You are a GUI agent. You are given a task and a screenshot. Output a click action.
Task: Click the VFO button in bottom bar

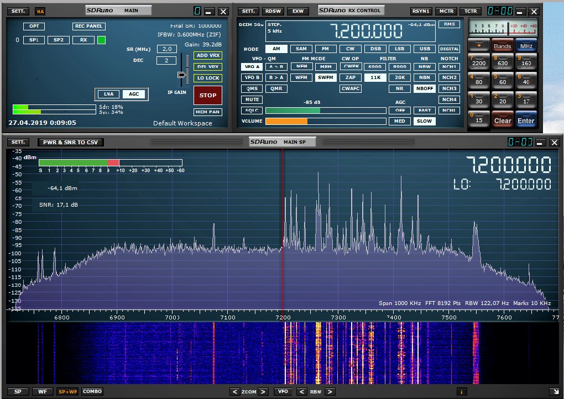[x=283, y=391]
